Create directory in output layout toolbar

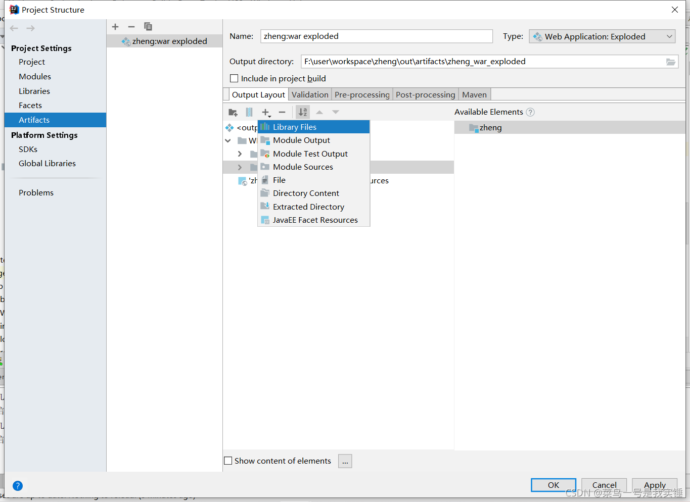pos(233,112)
